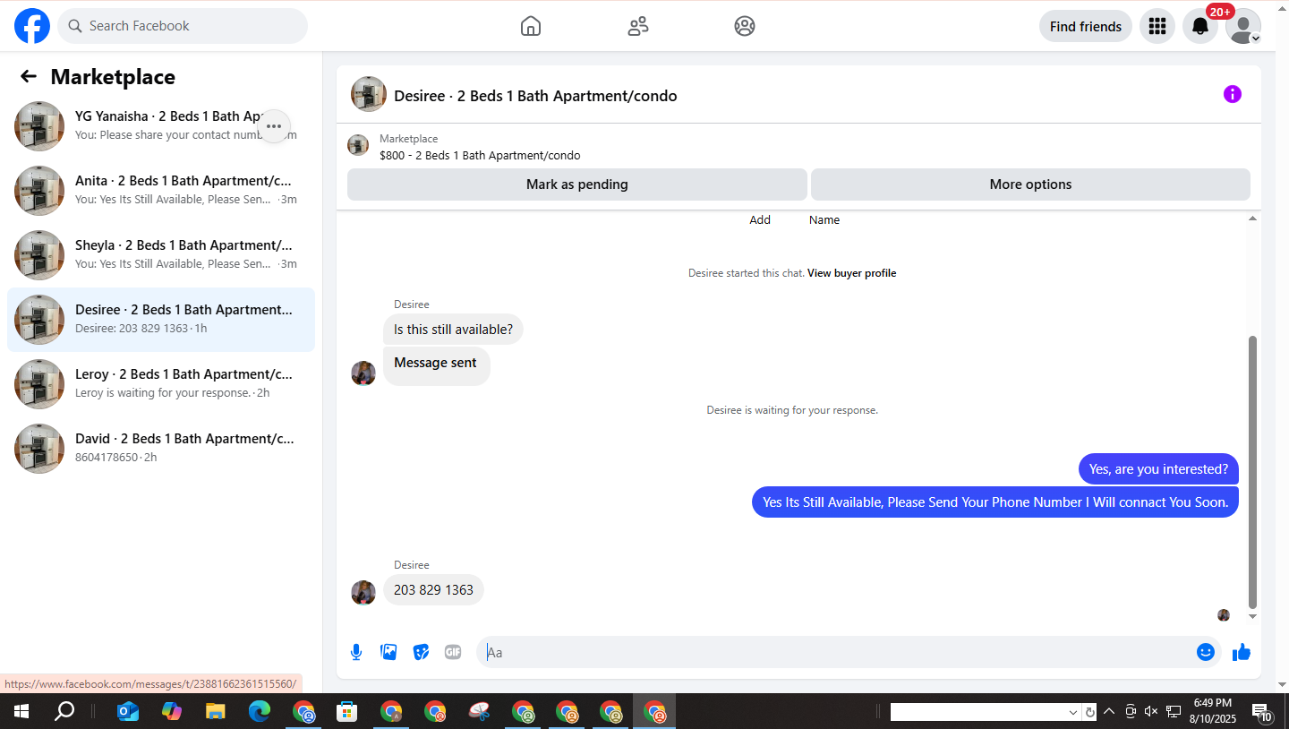Click the Facebook logo icon

pyautogui.click(x=32, y=26)
